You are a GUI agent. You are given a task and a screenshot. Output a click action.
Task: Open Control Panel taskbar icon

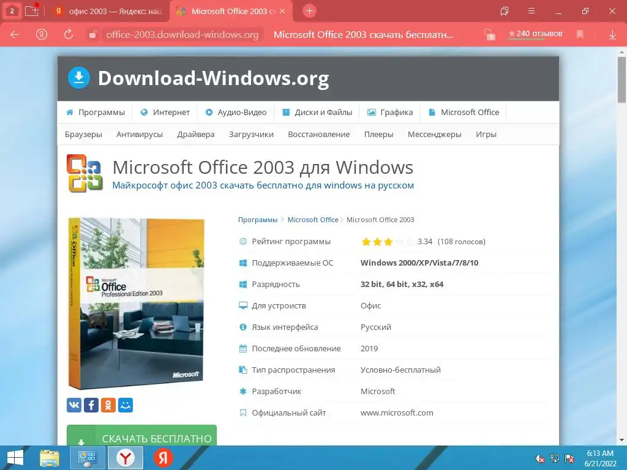click(x=88, y=458)
